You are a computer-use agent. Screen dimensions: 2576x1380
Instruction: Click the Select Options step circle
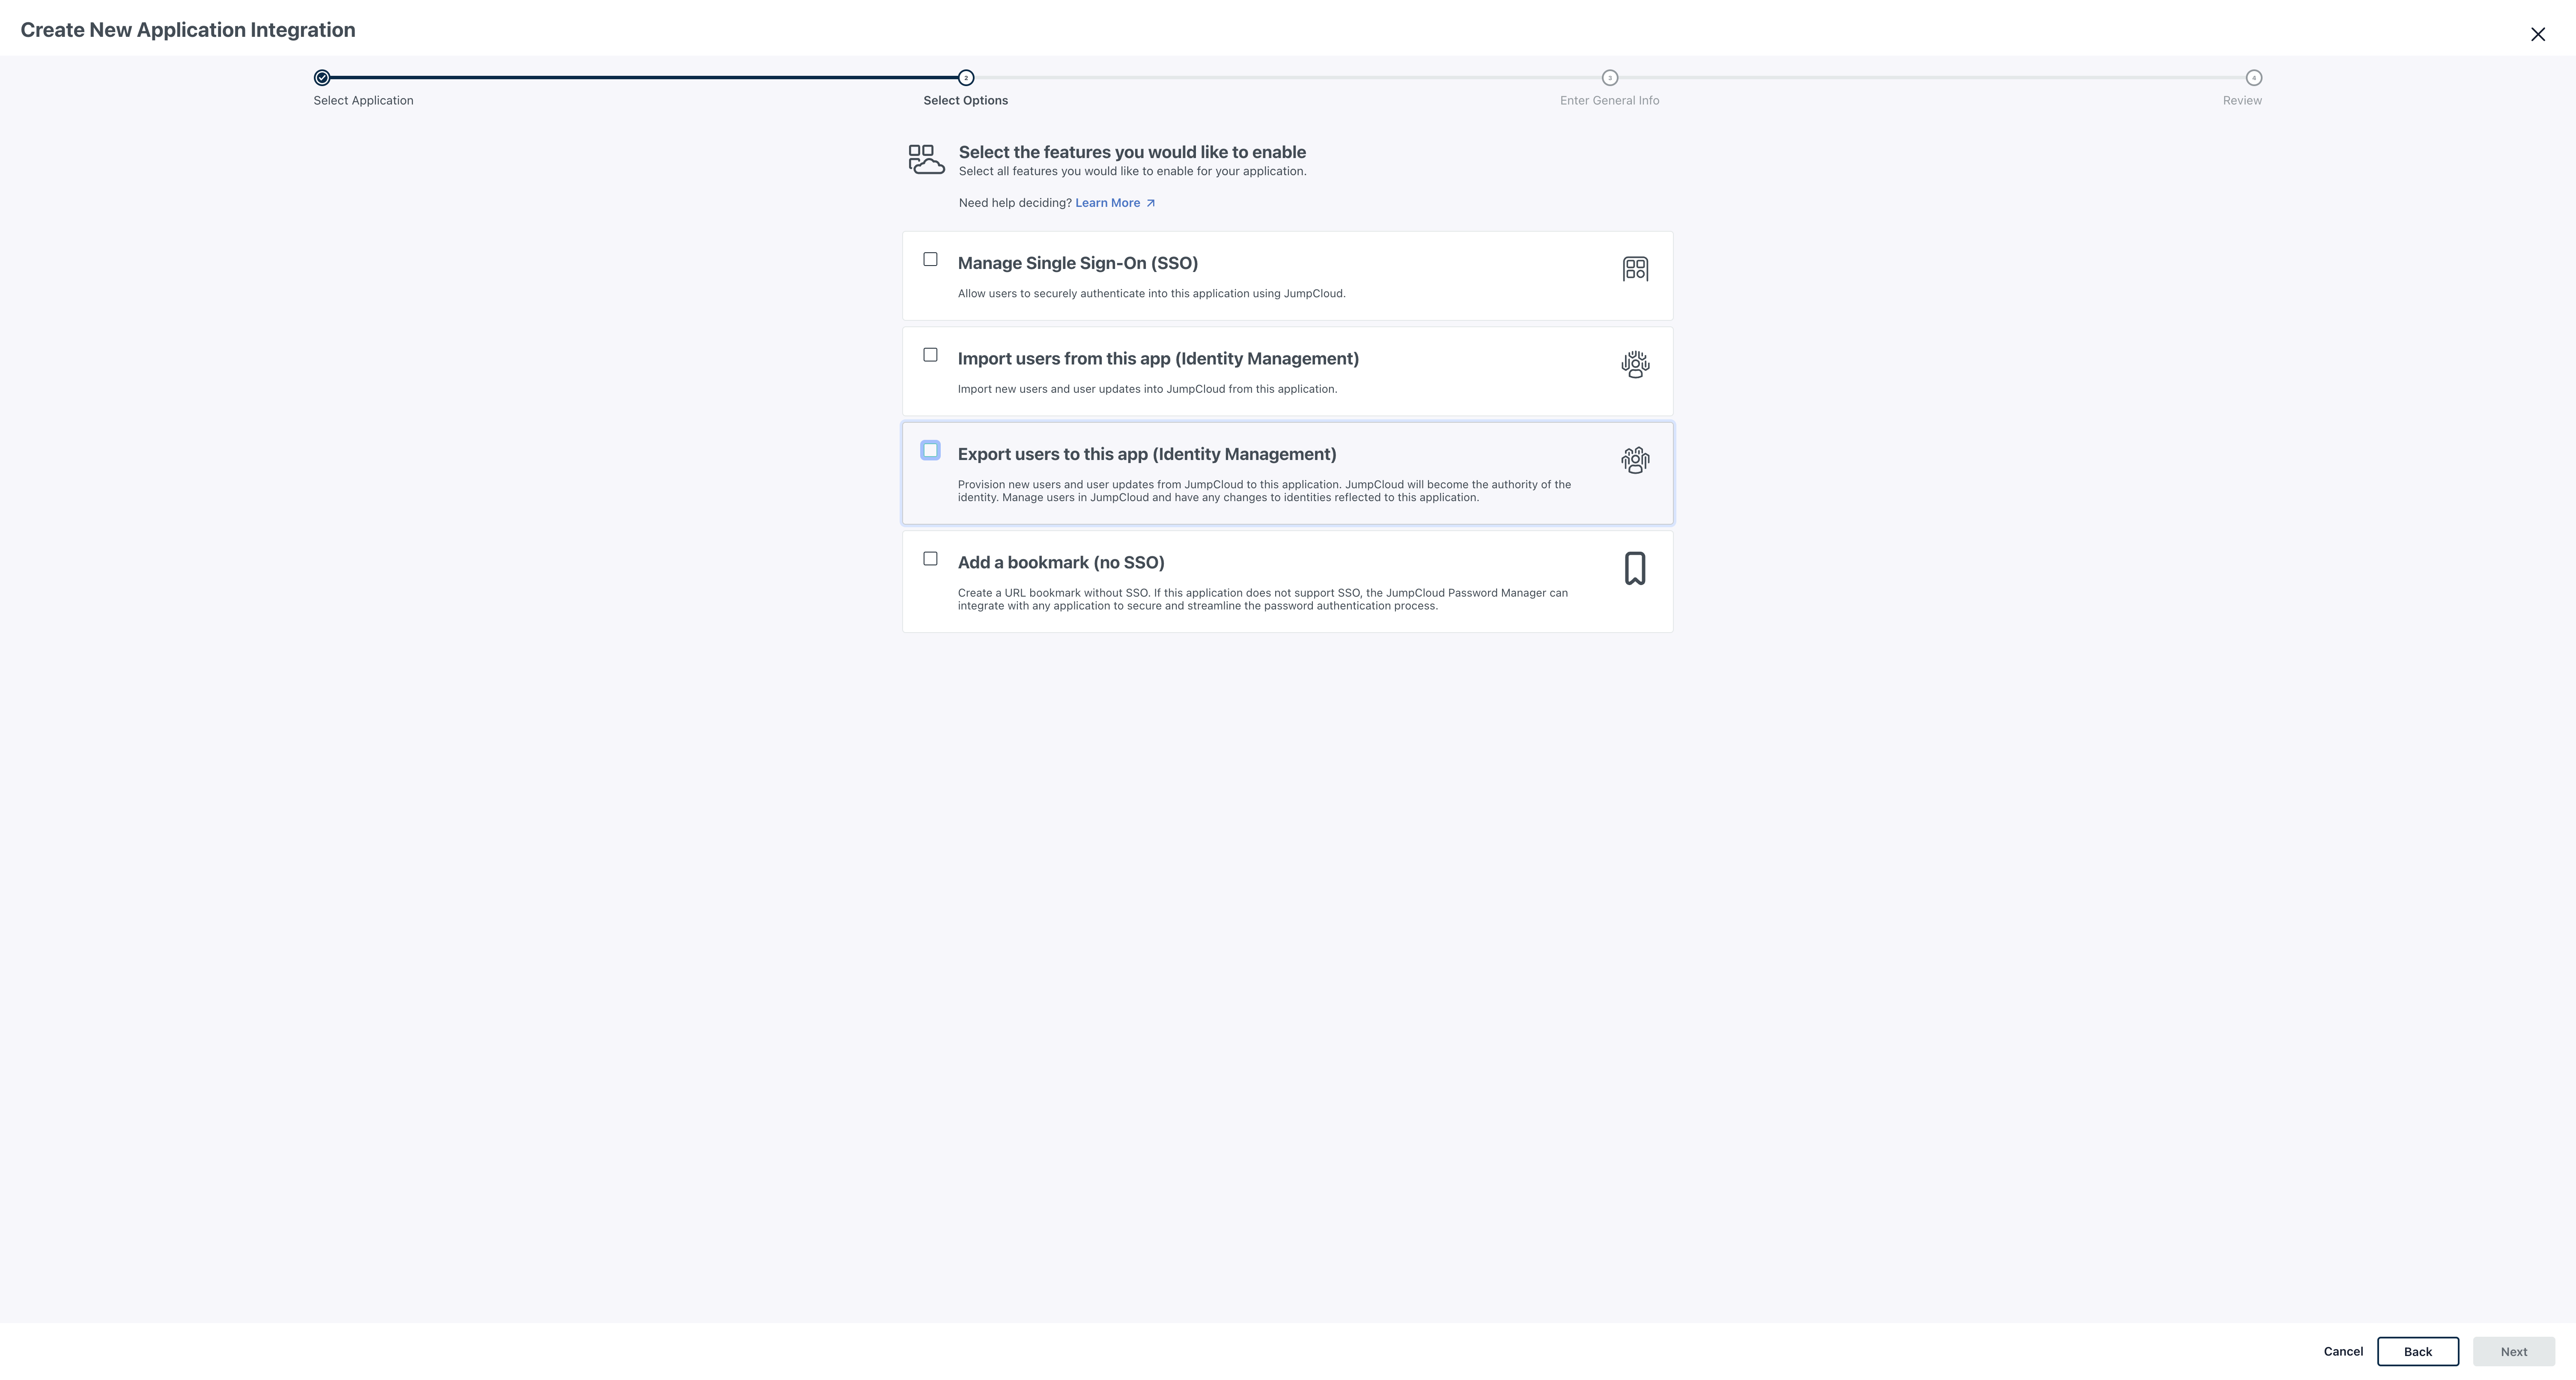966,78
